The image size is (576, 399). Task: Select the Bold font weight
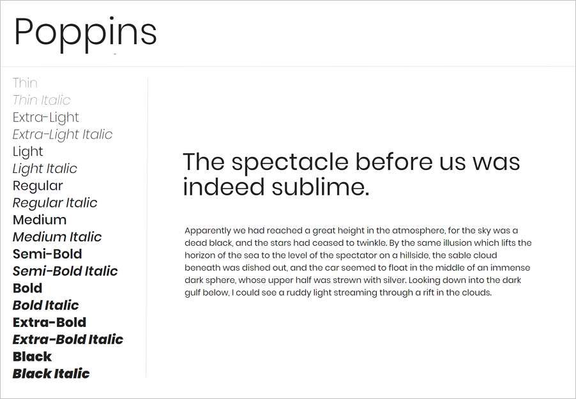click(27, 288)
